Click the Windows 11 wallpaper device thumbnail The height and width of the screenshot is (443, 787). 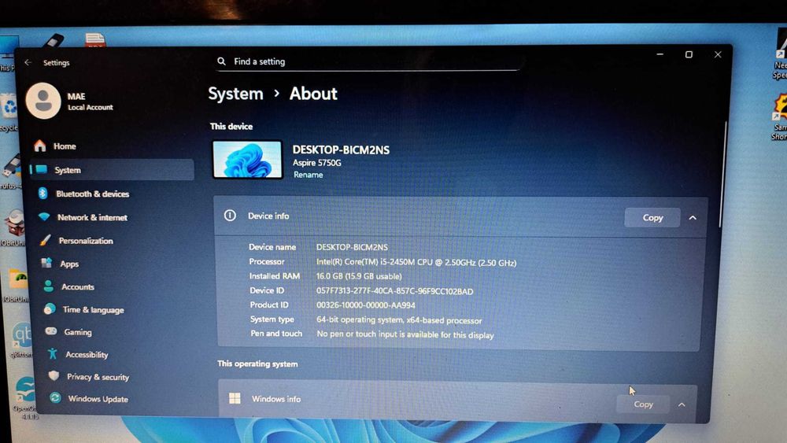coord(248,160)
